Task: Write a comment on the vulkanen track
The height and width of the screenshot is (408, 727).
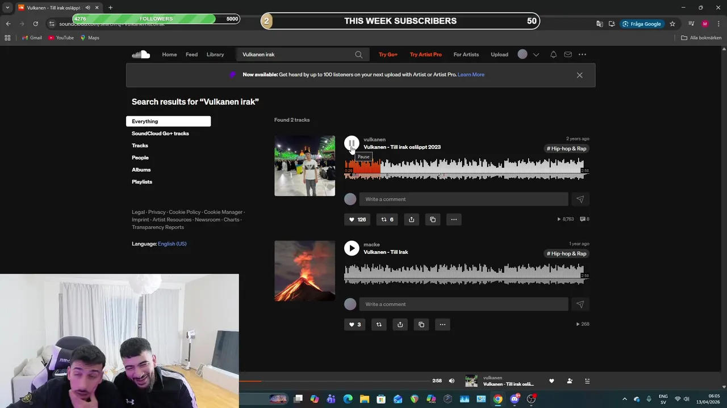Action: coord(463,199)
